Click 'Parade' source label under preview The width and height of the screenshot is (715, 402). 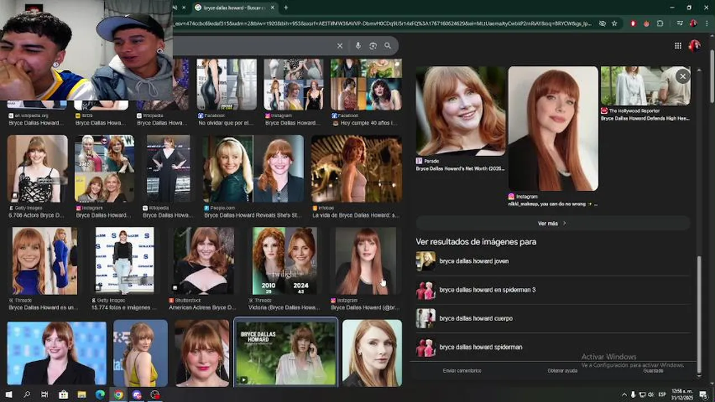click(432, 161)
